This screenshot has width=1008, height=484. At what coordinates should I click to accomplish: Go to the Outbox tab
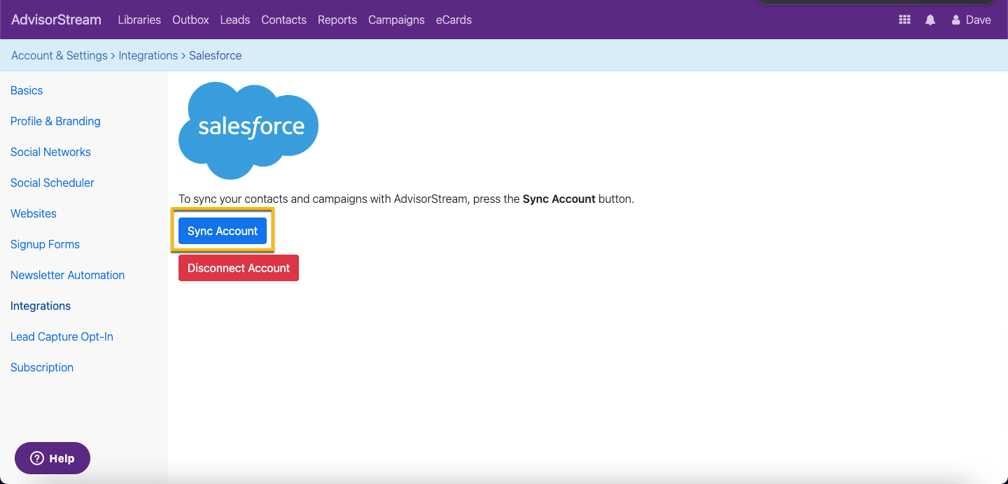point(190,20)
